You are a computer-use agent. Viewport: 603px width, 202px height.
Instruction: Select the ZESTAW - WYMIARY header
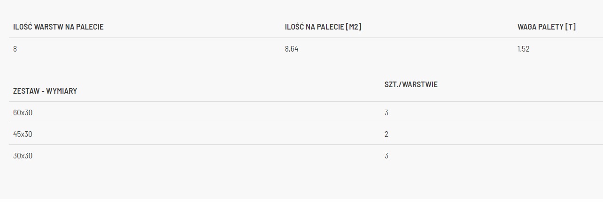tap(45, 91)
